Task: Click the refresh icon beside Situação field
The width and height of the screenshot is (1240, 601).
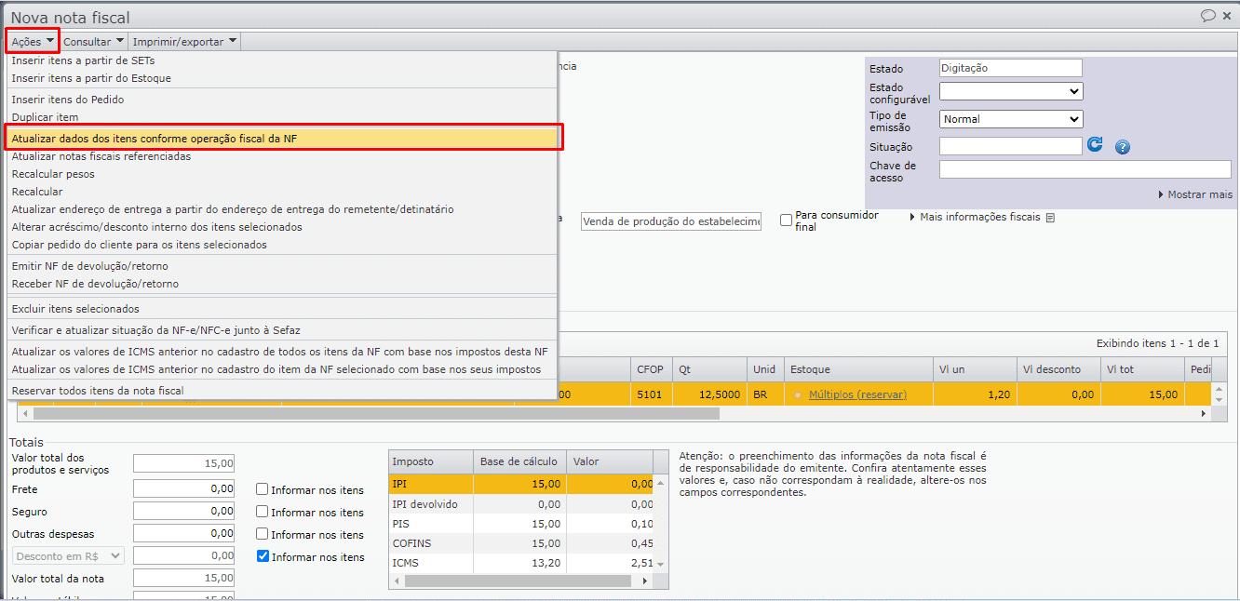Action: [1095, 145]
